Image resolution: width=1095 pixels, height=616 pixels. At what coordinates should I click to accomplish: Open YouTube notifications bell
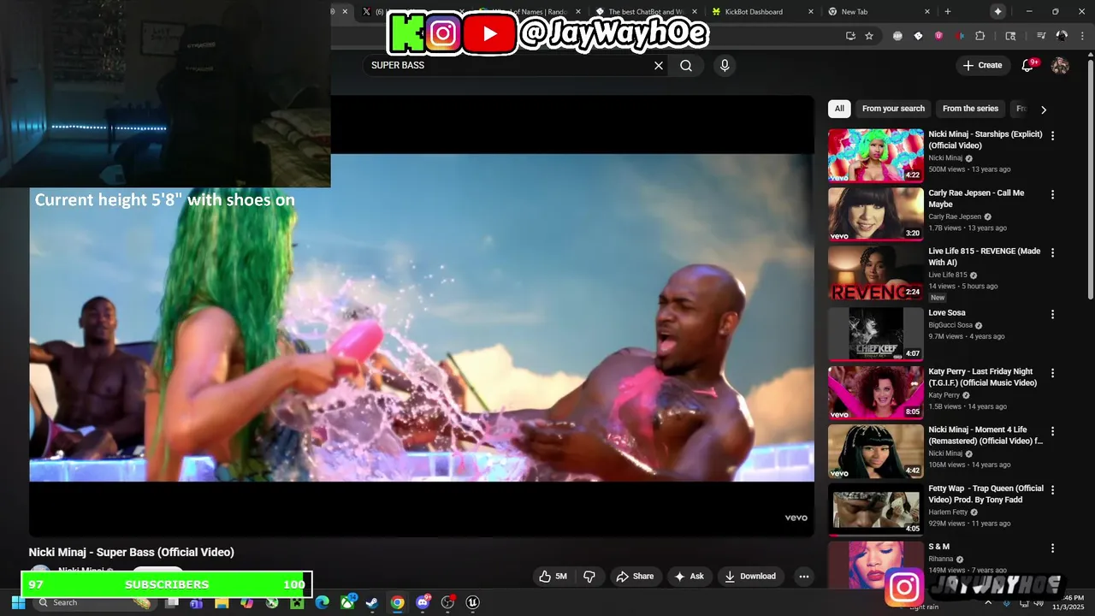pyautogui.click(x=1027, y=65)
